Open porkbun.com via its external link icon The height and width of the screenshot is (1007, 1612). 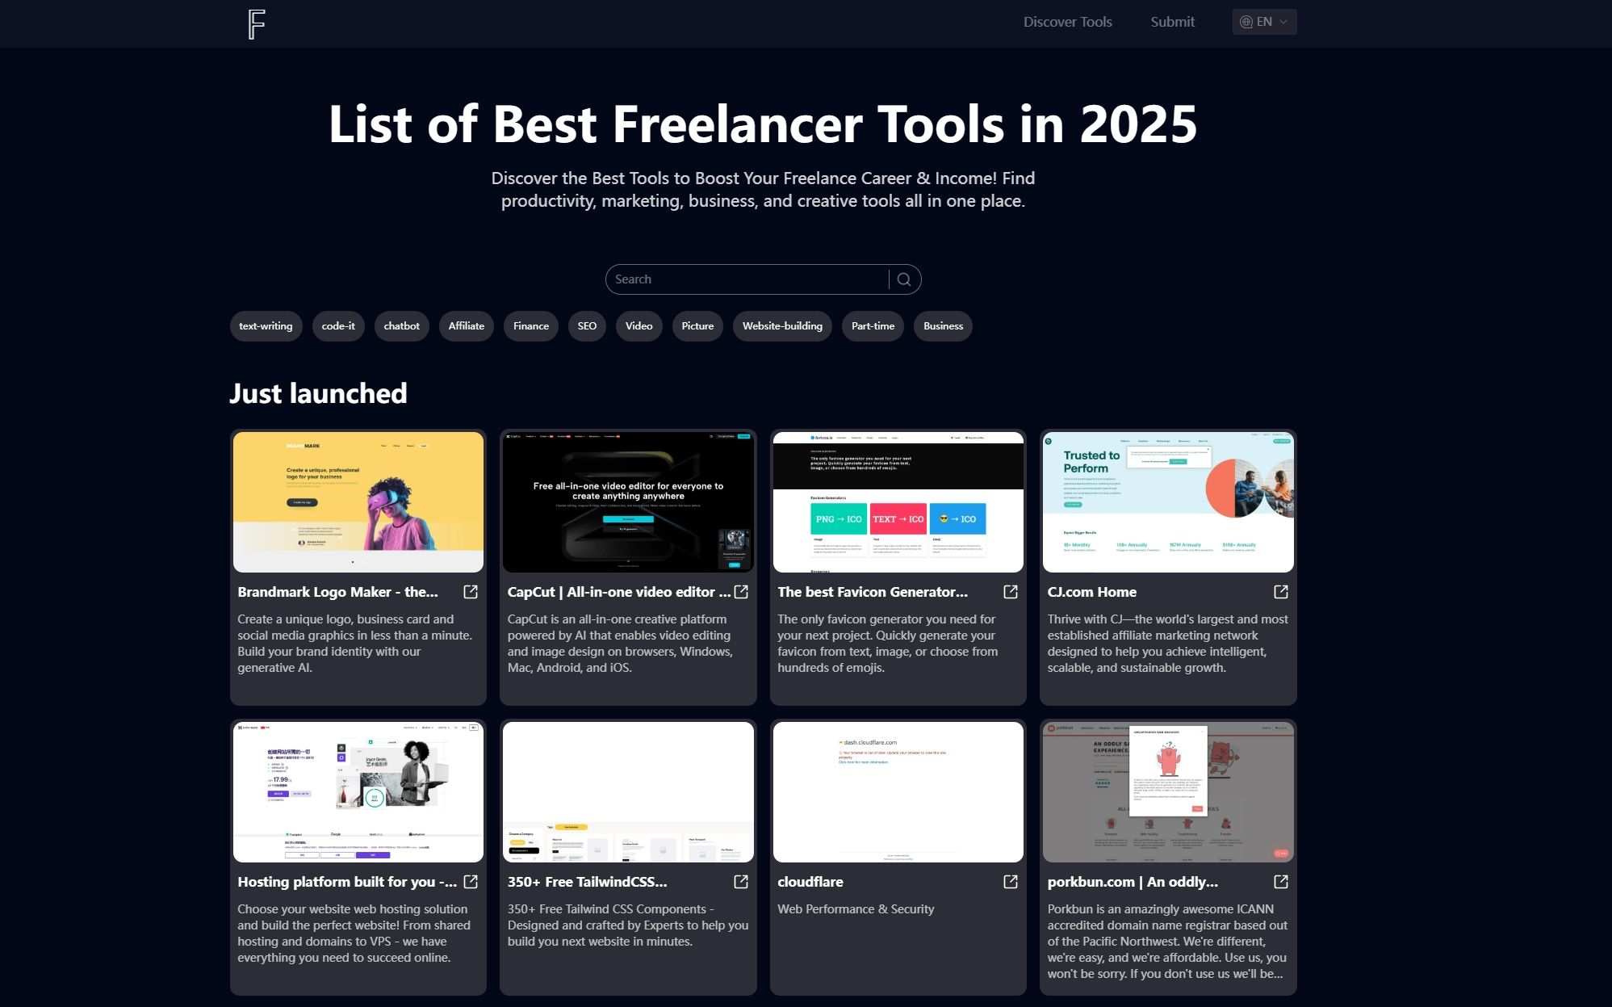(x=1280, y=882)
